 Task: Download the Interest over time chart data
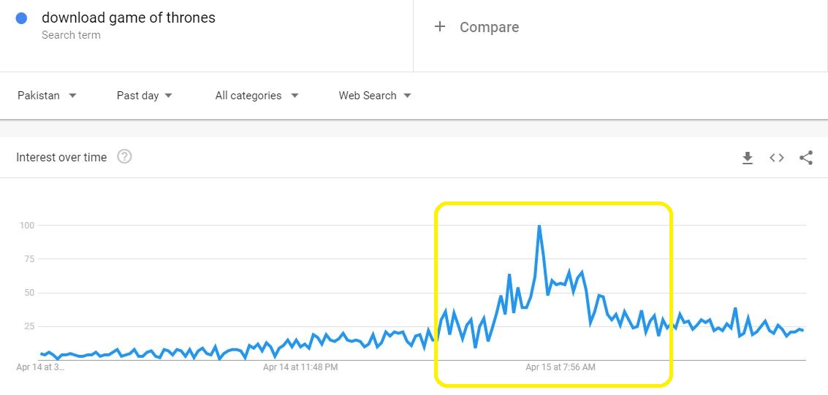click(x=747, y=158)
